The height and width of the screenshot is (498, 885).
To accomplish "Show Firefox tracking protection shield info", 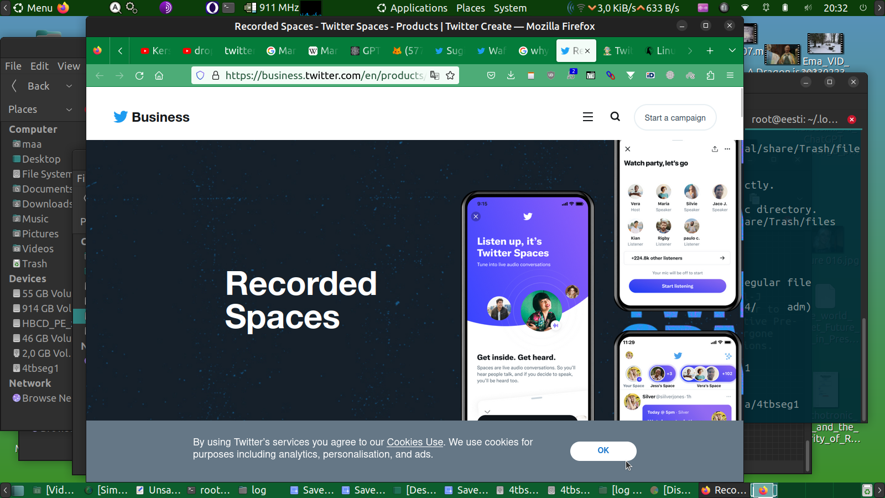I will coord(200,75).
